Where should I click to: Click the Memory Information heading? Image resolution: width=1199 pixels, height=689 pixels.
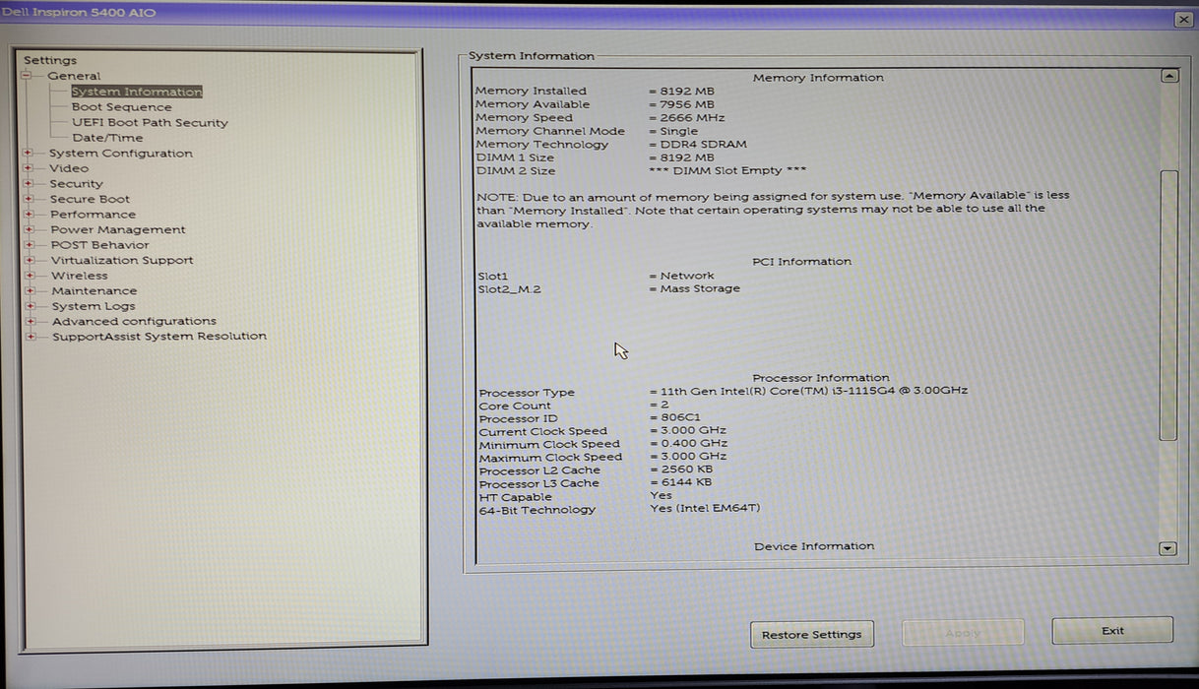pos(818,78)
